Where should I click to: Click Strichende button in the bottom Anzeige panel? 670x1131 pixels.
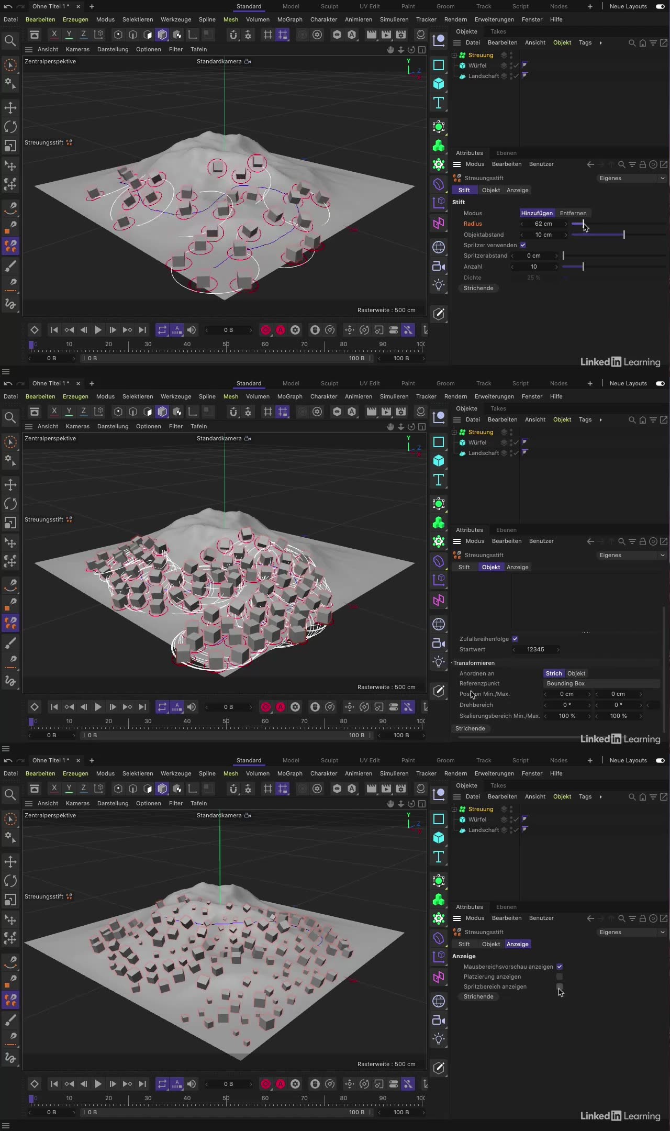click(478, 996)
